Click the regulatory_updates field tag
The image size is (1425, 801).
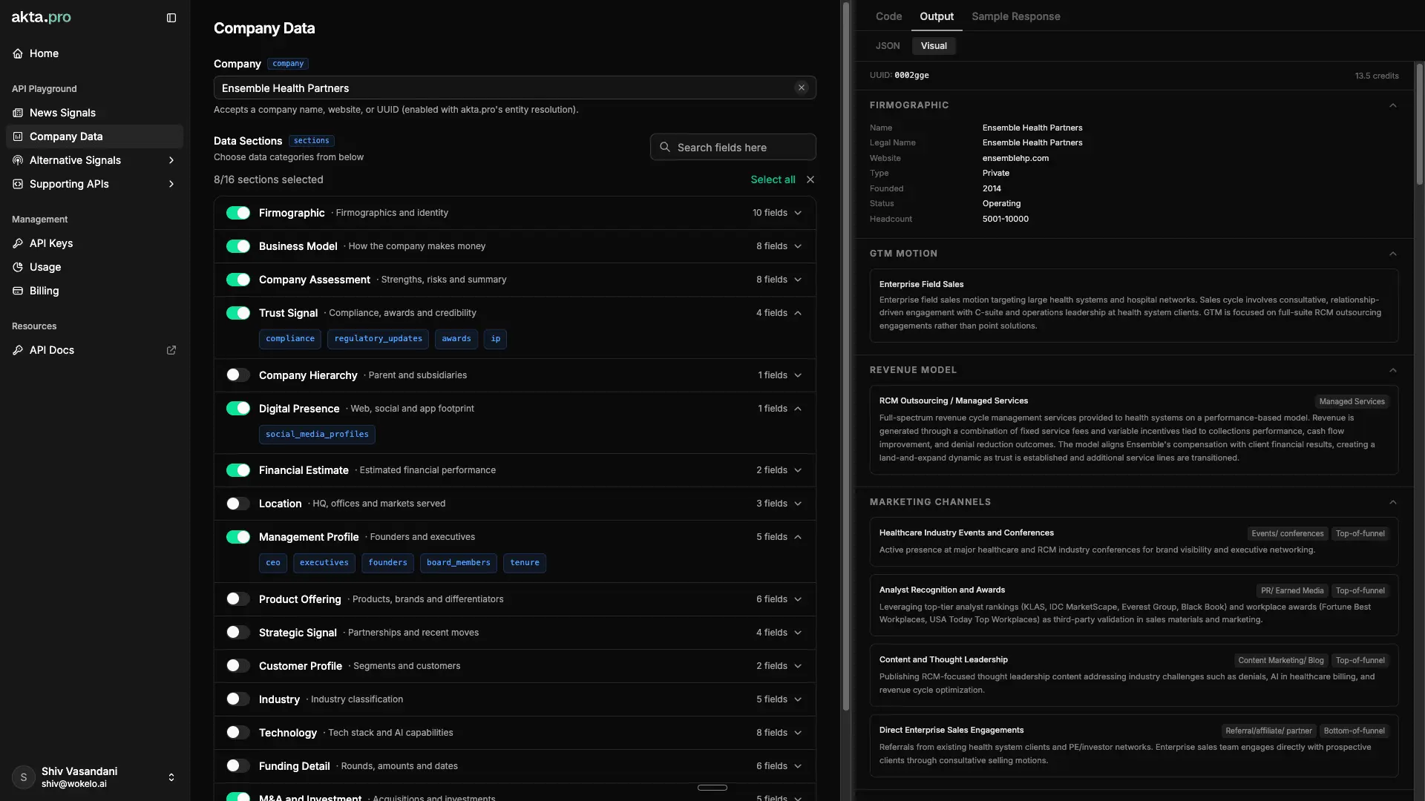point(378,339)
